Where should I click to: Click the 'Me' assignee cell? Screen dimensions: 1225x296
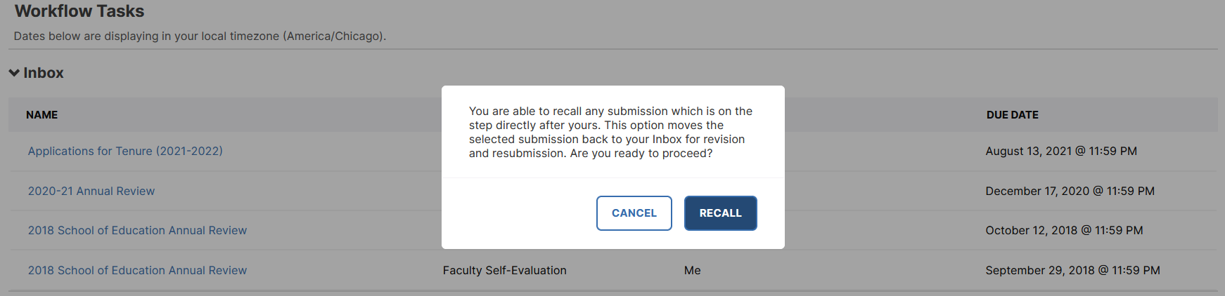point(692,270)
